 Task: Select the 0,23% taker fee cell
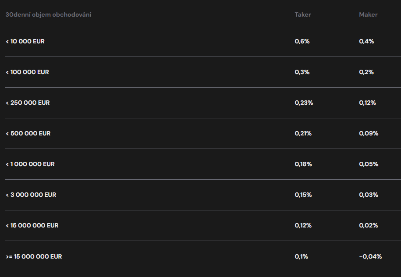pyautogui.click(x=304, y=103)
